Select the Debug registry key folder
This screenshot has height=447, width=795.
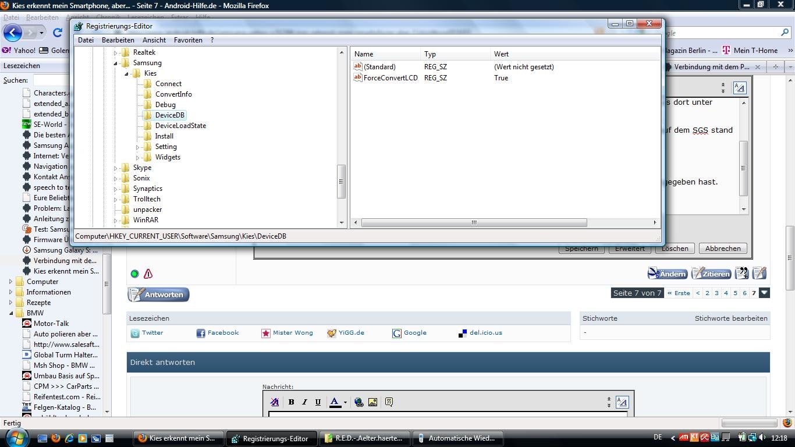165,105
